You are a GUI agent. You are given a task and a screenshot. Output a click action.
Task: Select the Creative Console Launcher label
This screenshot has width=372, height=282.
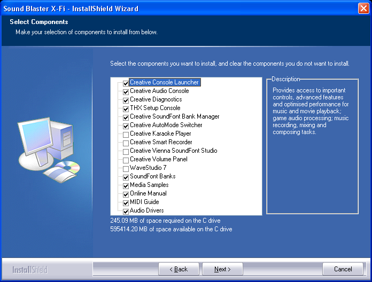point(165,82)
